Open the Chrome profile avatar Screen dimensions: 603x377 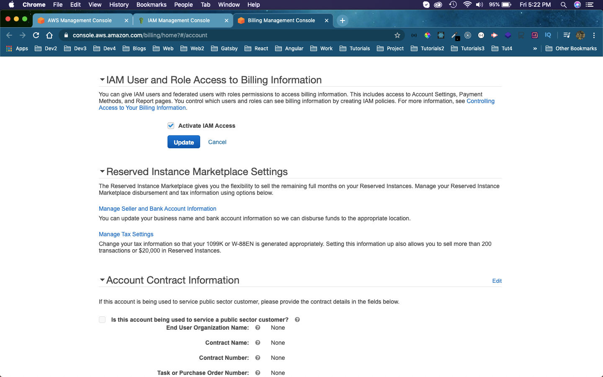[x=580, y=35]
